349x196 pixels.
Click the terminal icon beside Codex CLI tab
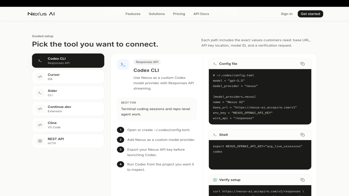pos(40,61)
